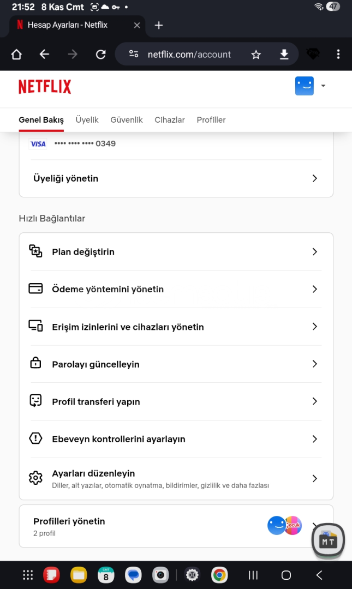Image resolution: width=352 pixels, height=589 pixels.
Task: Select Ebeveyn kontrollerini ayarlayın
Action: click(118, 439)
